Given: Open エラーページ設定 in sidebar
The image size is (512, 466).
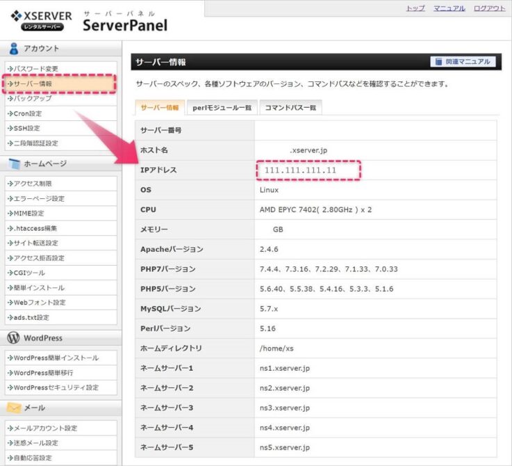Looking at the screenshot, I should (x=60, y=198).
